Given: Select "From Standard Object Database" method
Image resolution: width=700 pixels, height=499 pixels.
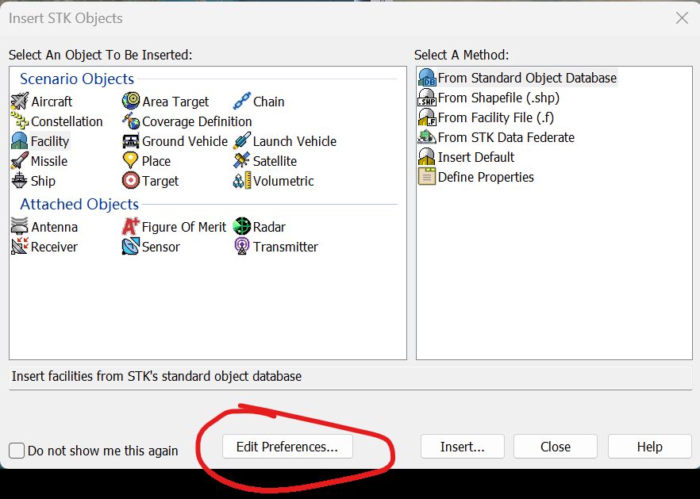Looking at the screenshot, I should (x=527, y=78).
